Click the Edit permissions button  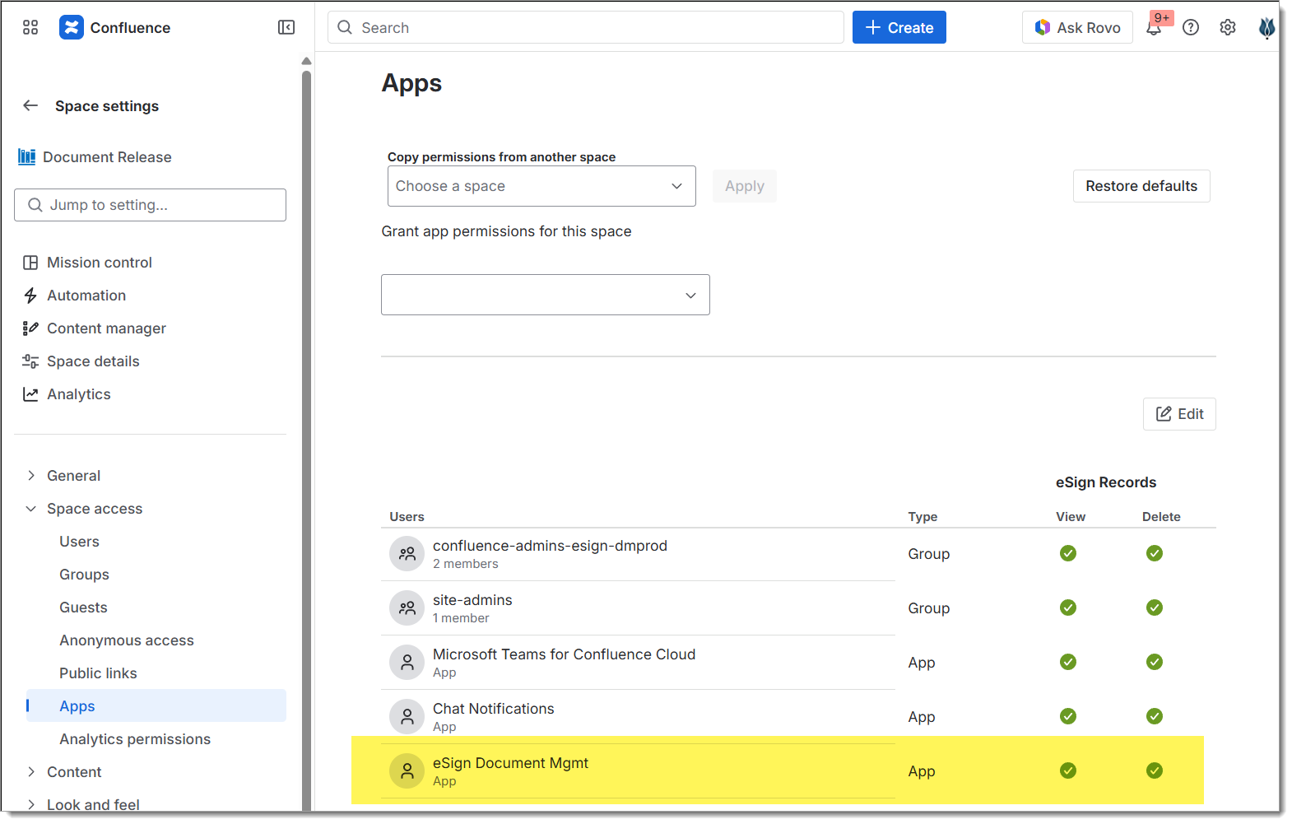click(x=1178, y=414)
